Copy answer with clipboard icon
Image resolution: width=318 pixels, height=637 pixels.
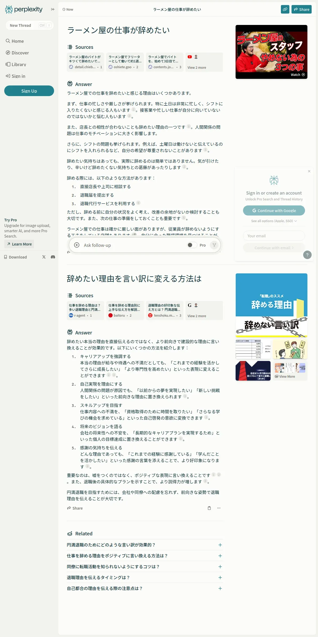(209, 508)
